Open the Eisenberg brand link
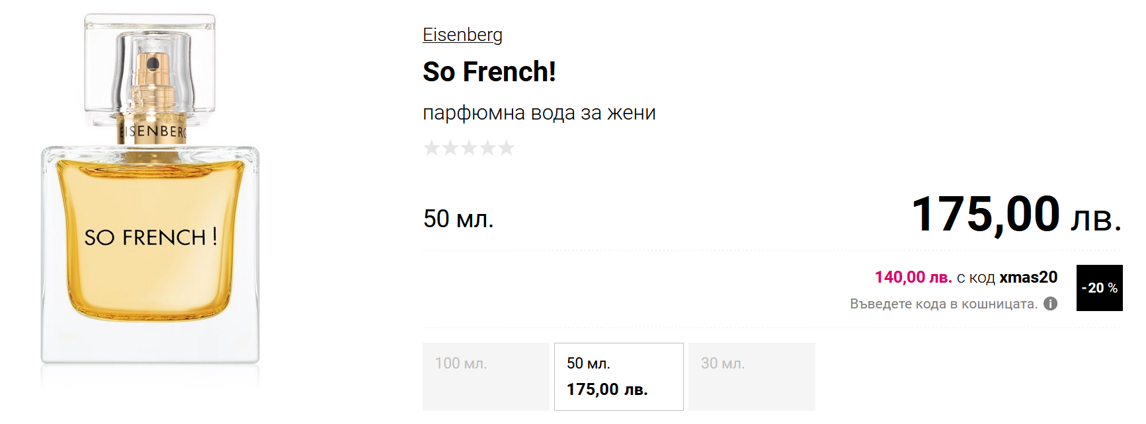Image resolution: width=1146 pixels, height=424 pixels. pyautogui.click(x=462, y=34)
